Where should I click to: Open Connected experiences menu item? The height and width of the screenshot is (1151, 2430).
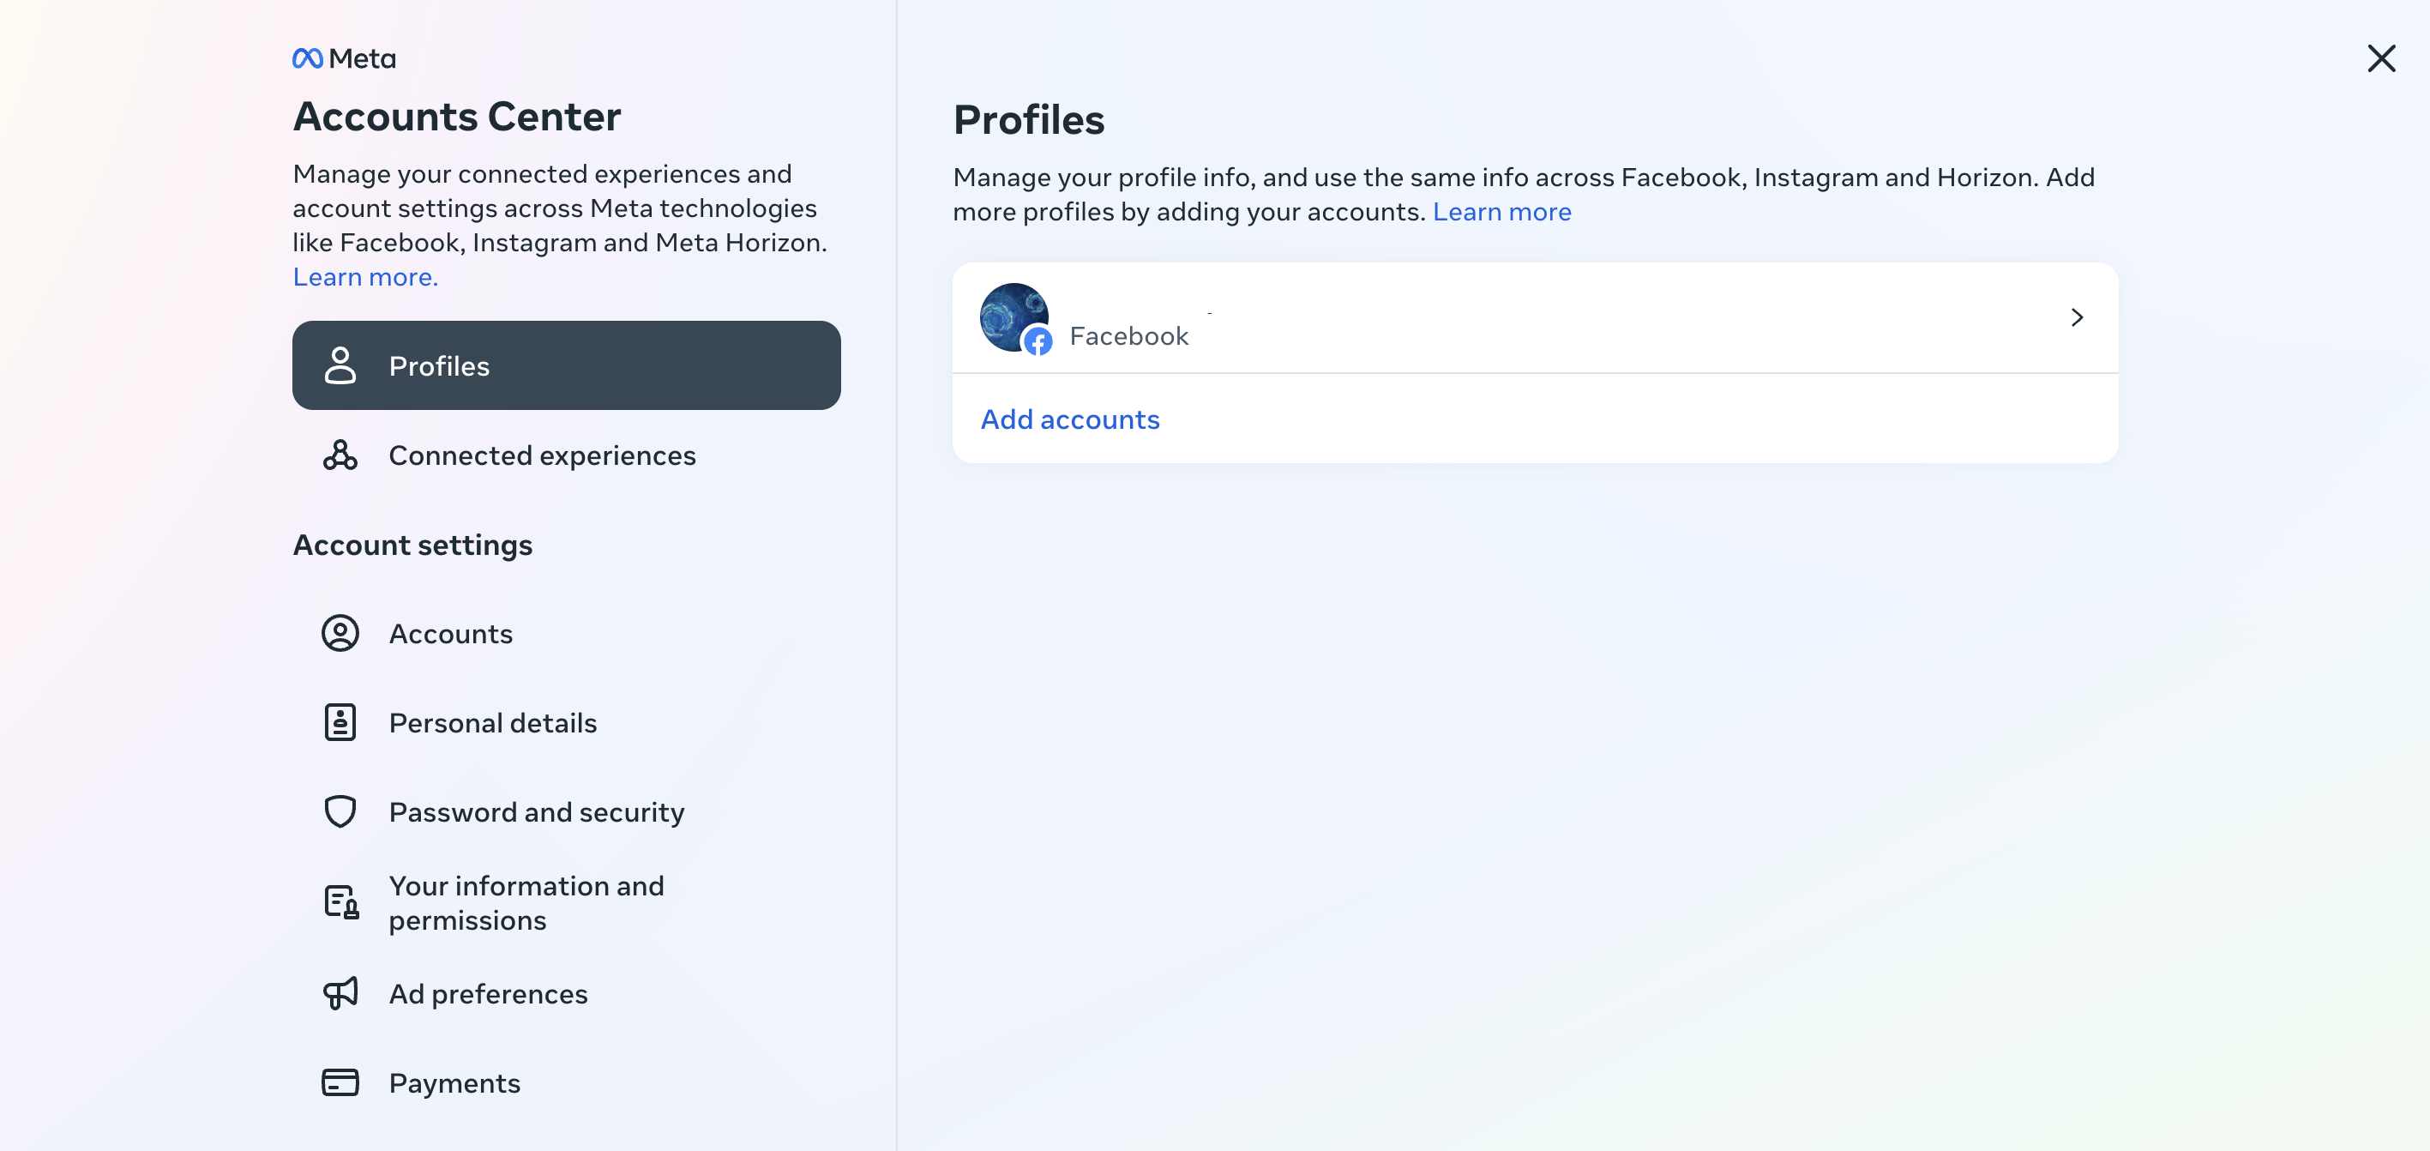click(x=566, y=455)
